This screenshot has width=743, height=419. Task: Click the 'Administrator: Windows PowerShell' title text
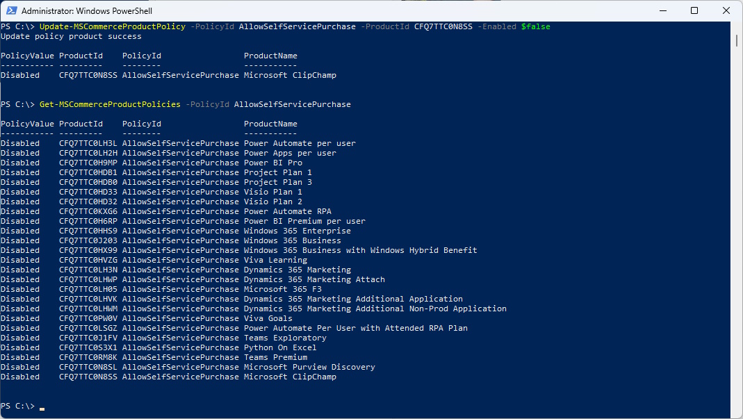[87, 11]
